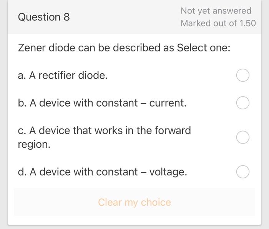
Task: Click the 'Question 8' heading
Action: [44, 17]
